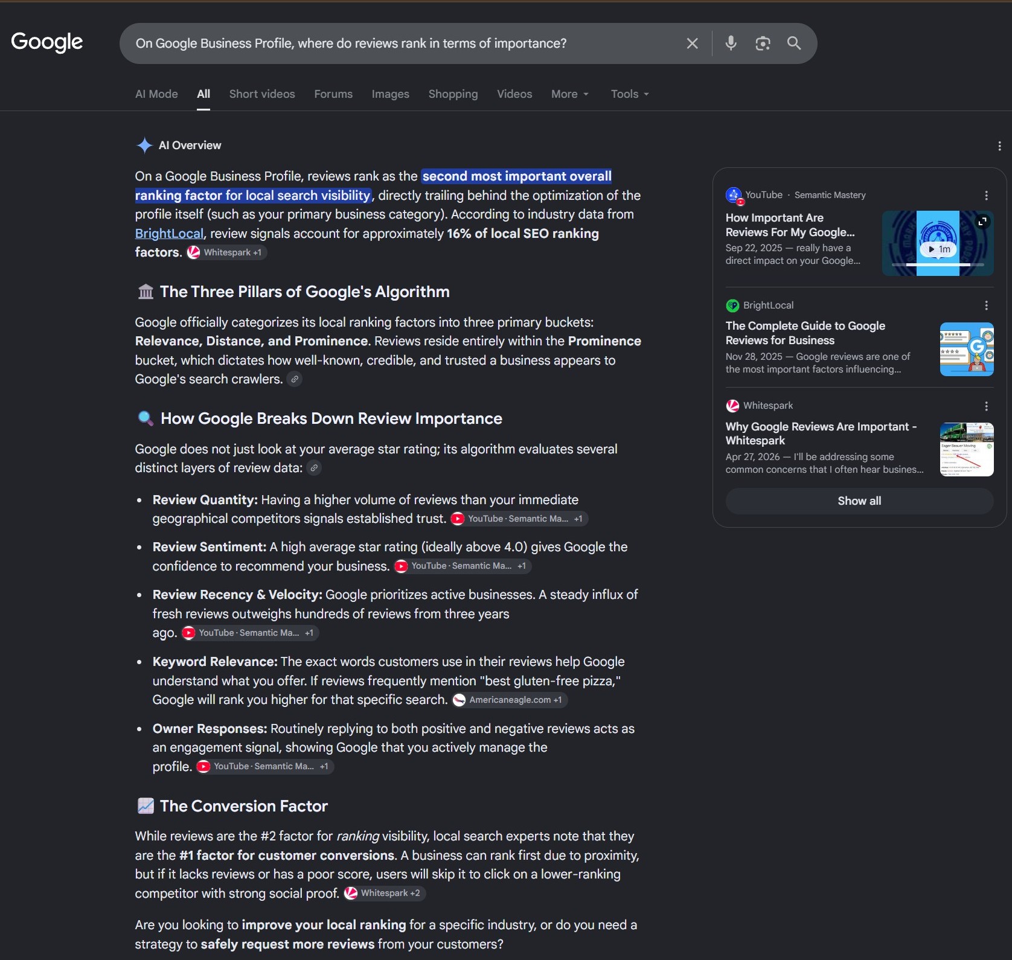
Task: Expand the More dropdown
Action: click(x=570, y=94)
